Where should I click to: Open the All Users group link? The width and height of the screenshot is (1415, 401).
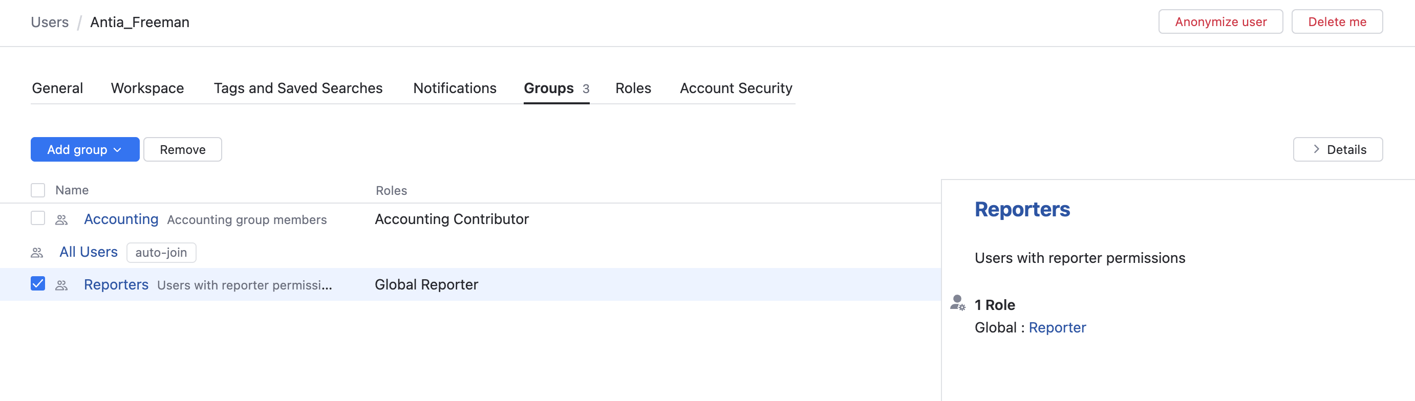pyautogui.click(x=89, y=252)
